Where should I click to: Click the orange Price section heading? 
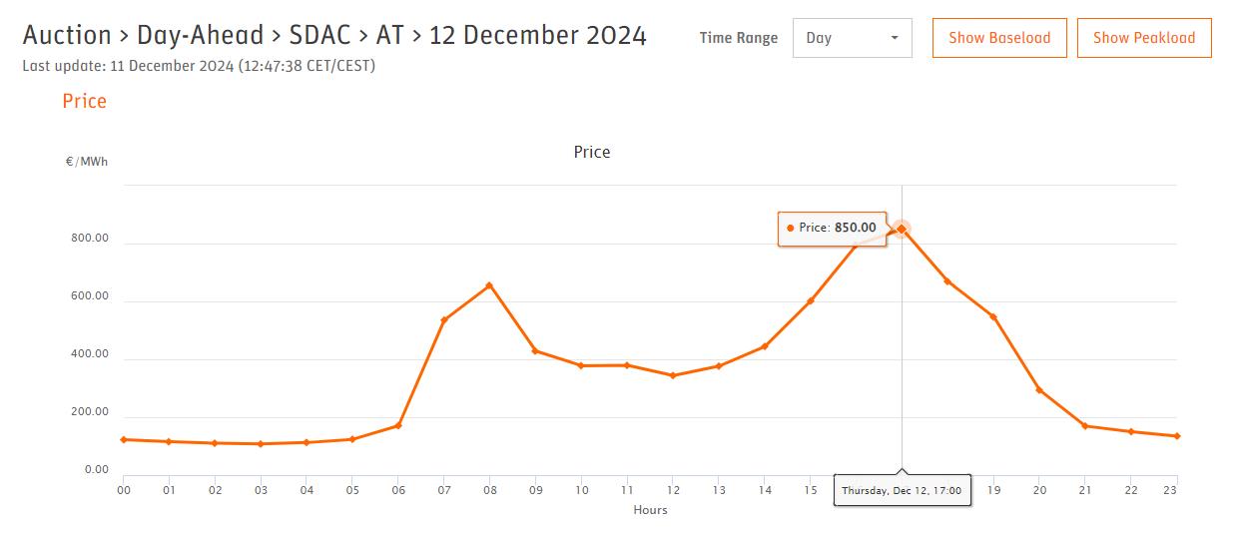84,101
